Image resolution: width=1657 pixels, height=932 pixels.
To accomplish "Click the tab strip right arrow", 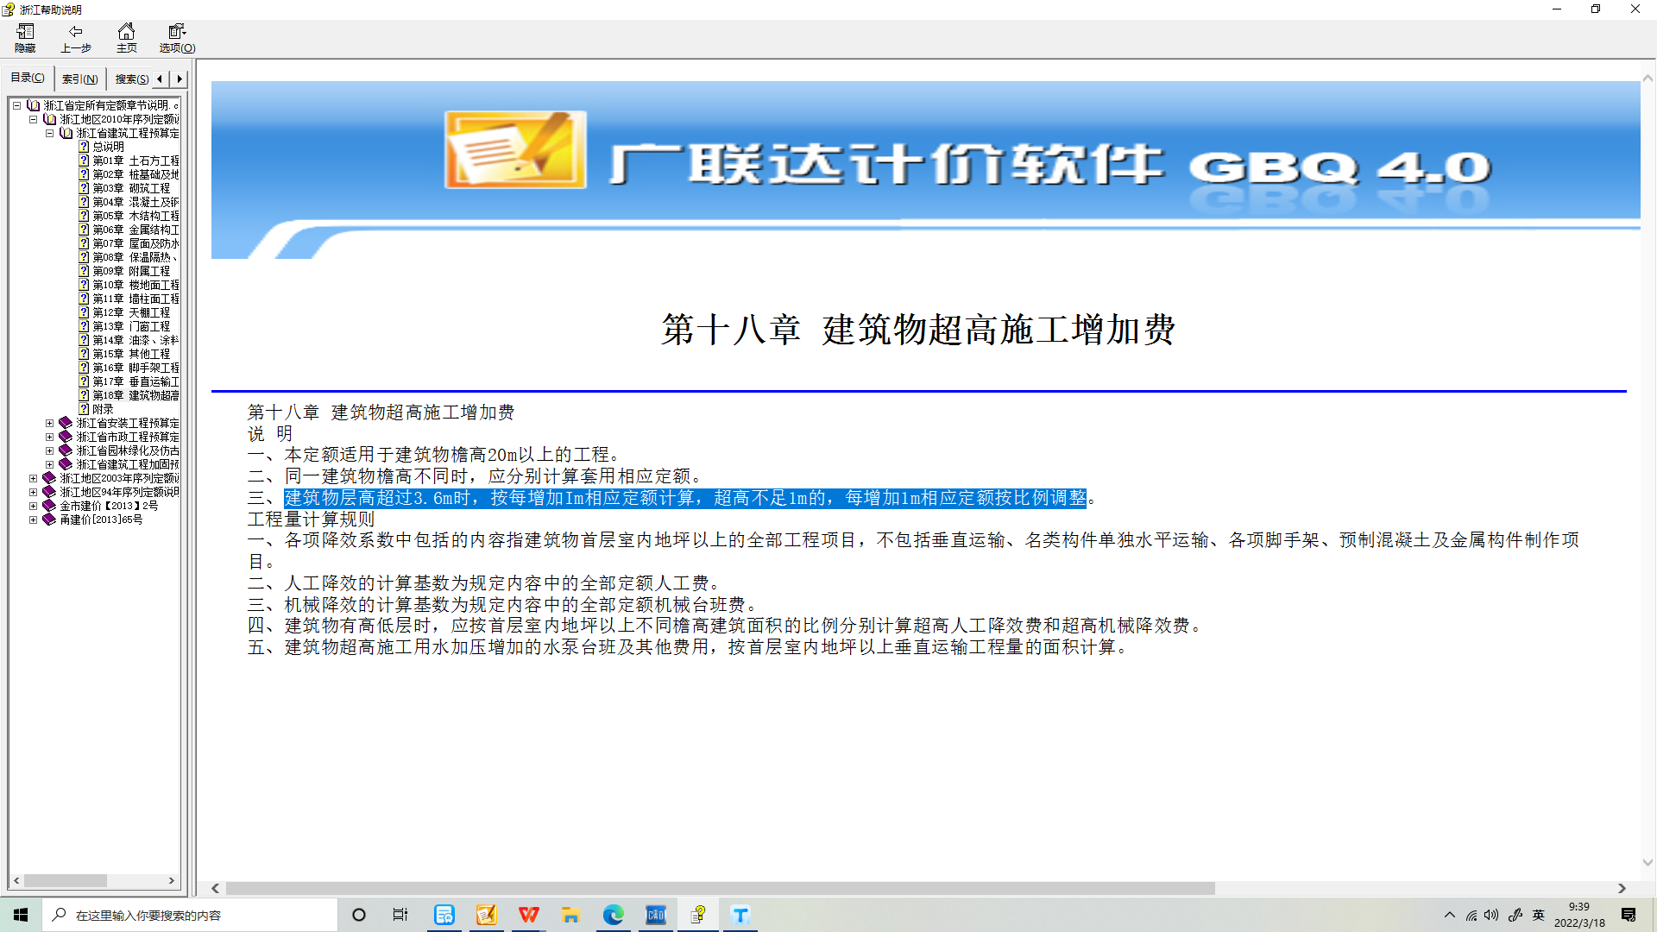I will tap(180, 79).
